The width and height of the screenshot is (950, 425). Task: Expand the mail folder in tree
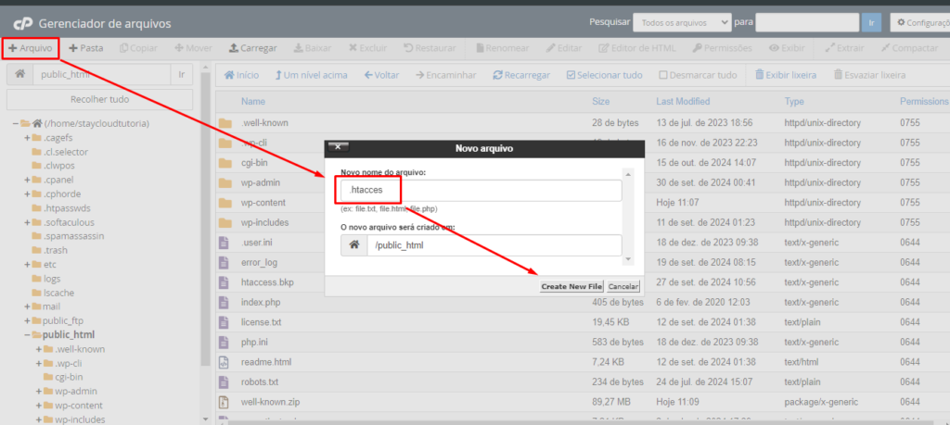[27, 306]
